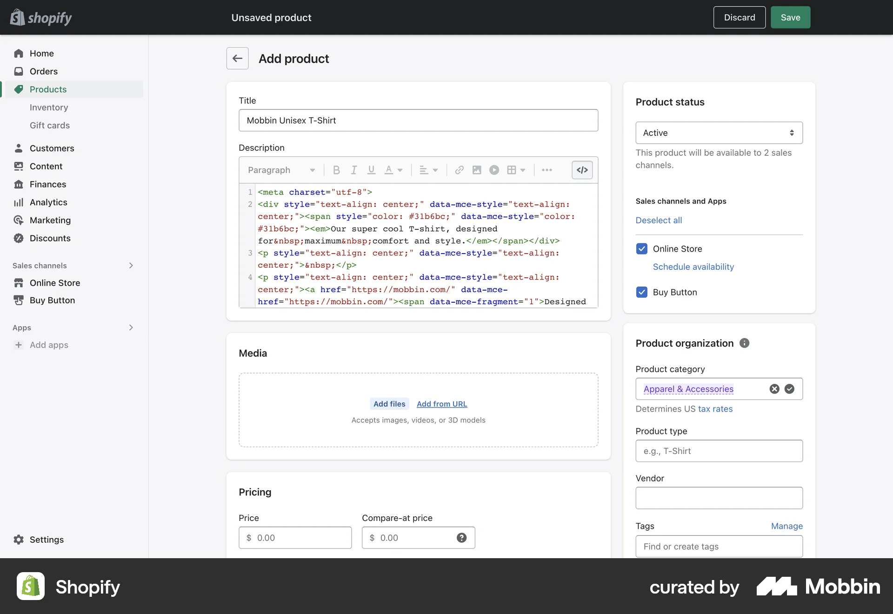Image resolution: width=893 pixels, height=614 pixels.
Task: Switch the description editor to HTML code view
Action: [582, 170]
